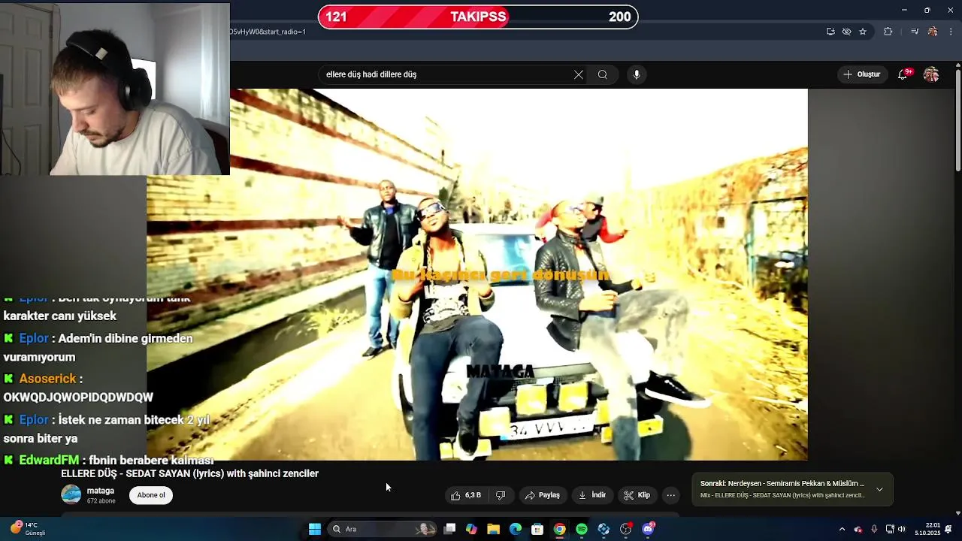
Task: Open the mataga channel name link
Action: [x=101, y=491]
